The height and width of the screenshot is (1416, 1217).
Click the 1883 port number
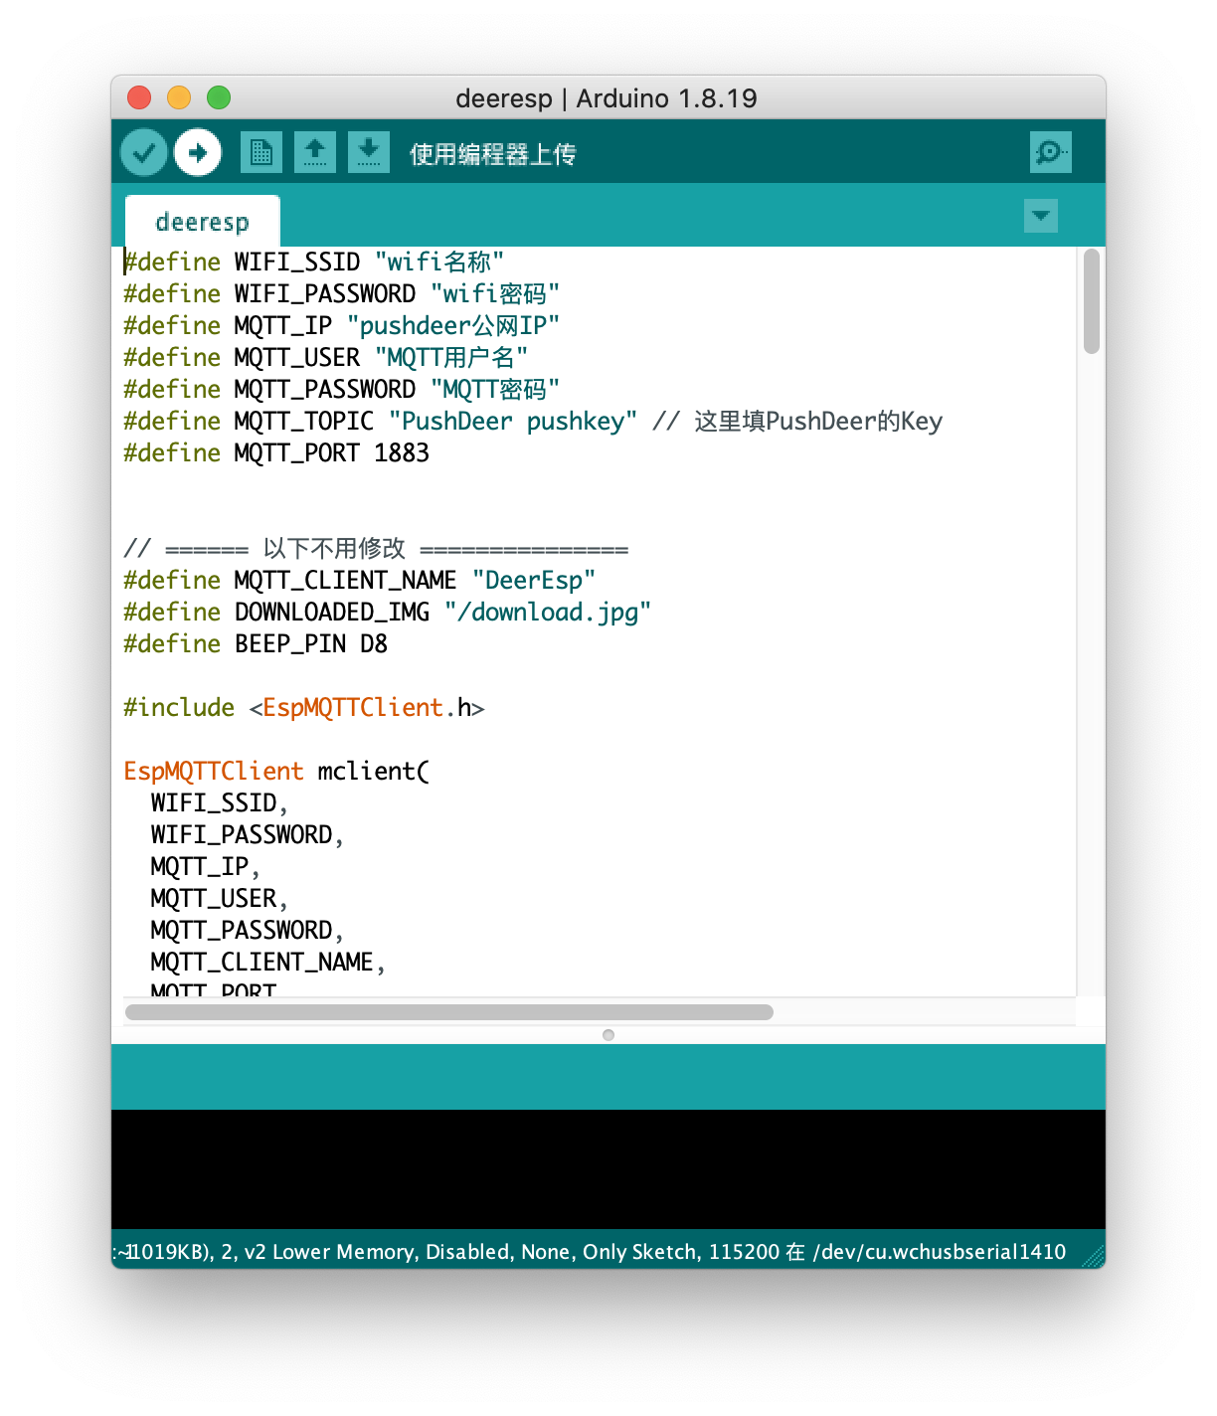402,452
